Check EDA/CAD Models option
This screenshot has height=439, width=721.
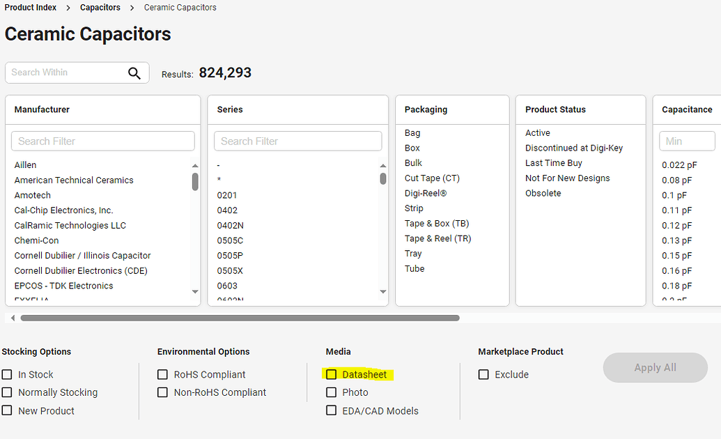point(331,410)
